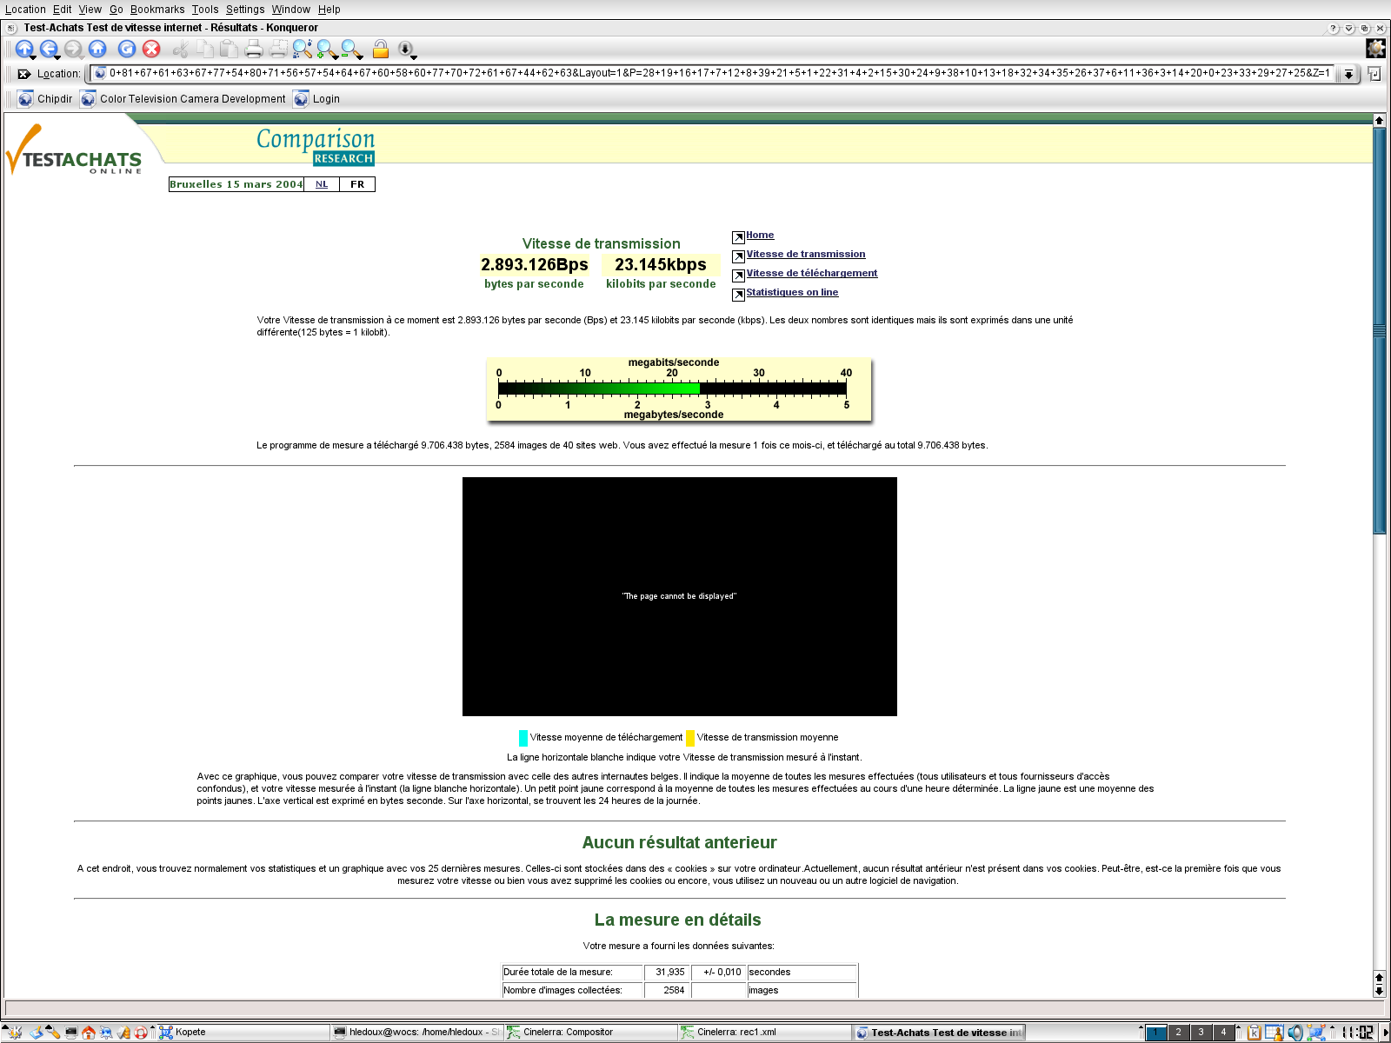Switch page language to FR
Viewport: 1391px width, 1043px height.
(x=357, y=184)
